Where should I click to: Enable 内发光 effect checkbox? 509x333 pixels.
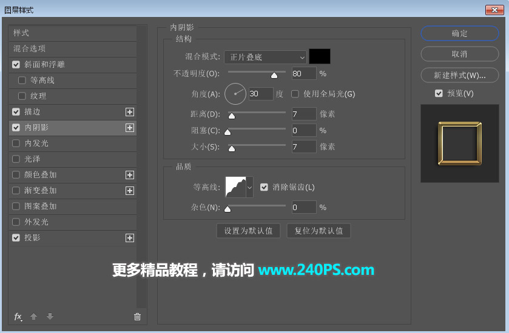[16, 143]
